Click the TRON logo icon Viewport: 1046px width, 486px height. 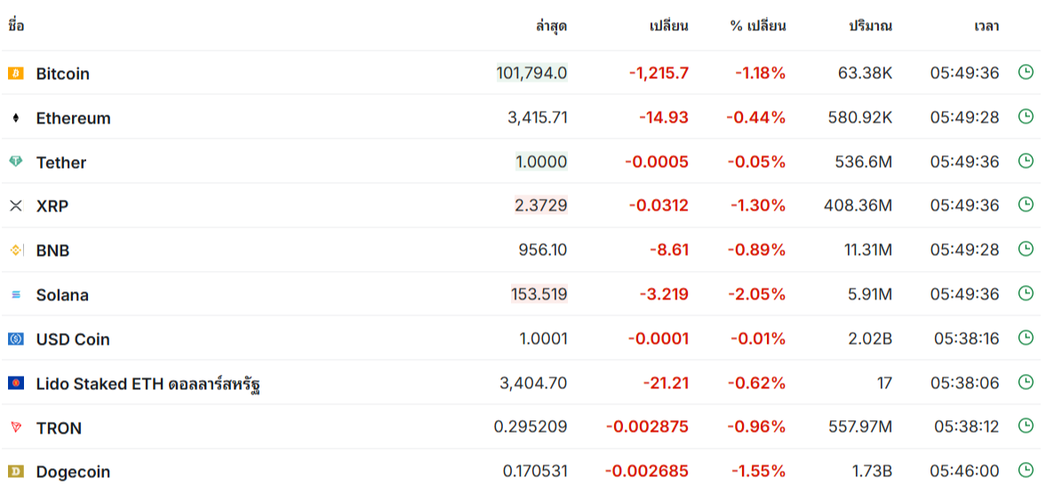pos(16,427)
